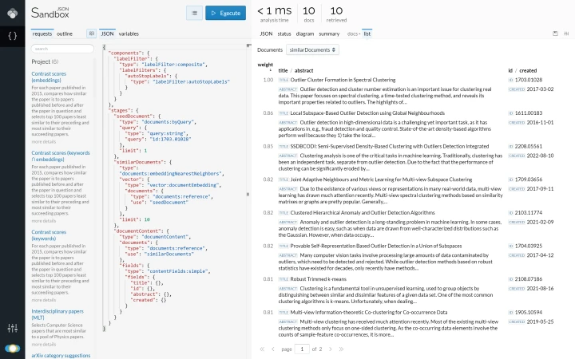Click the editor minimap icon at top right
575x359 pixels.
pyautogui.click(x=248, y=45)
